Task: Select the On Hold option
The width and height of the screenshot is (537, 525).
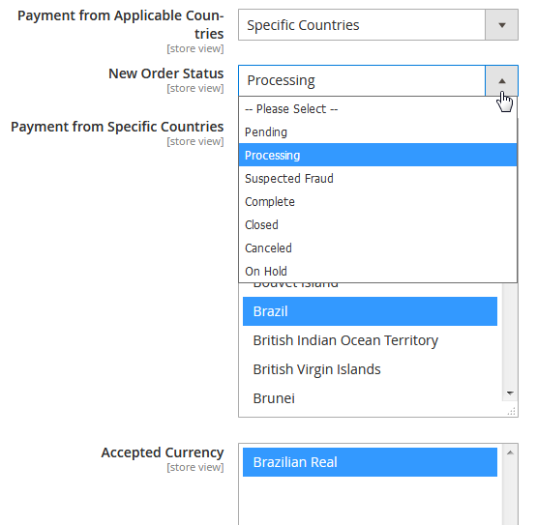Action: point(377,271)
